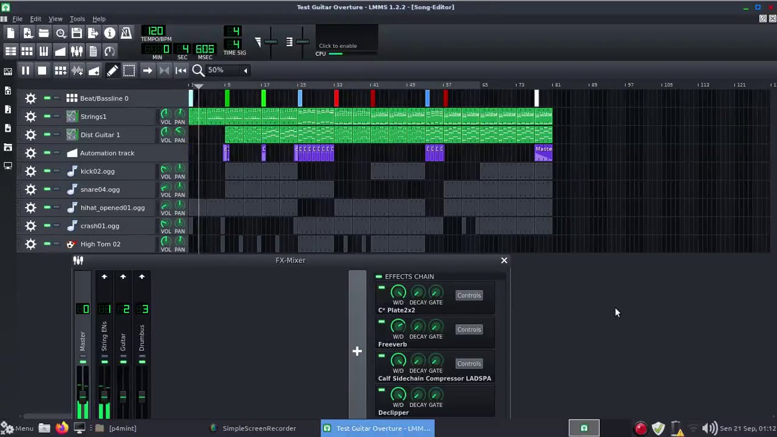Click the String ENs channel fader
Image resolution: width=777 pixels, height=437 pixels.
[104, 396]
